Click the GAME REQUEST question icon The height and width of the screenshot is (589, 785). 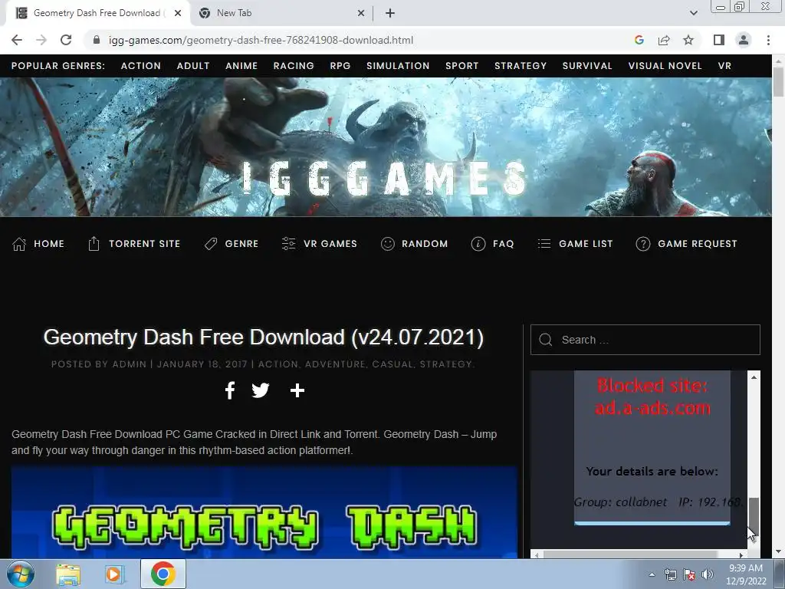[x=643, y=244]
